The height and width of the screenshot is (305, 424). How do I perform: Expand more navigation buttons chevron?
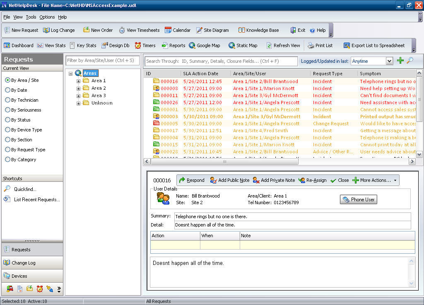[59, 289]
